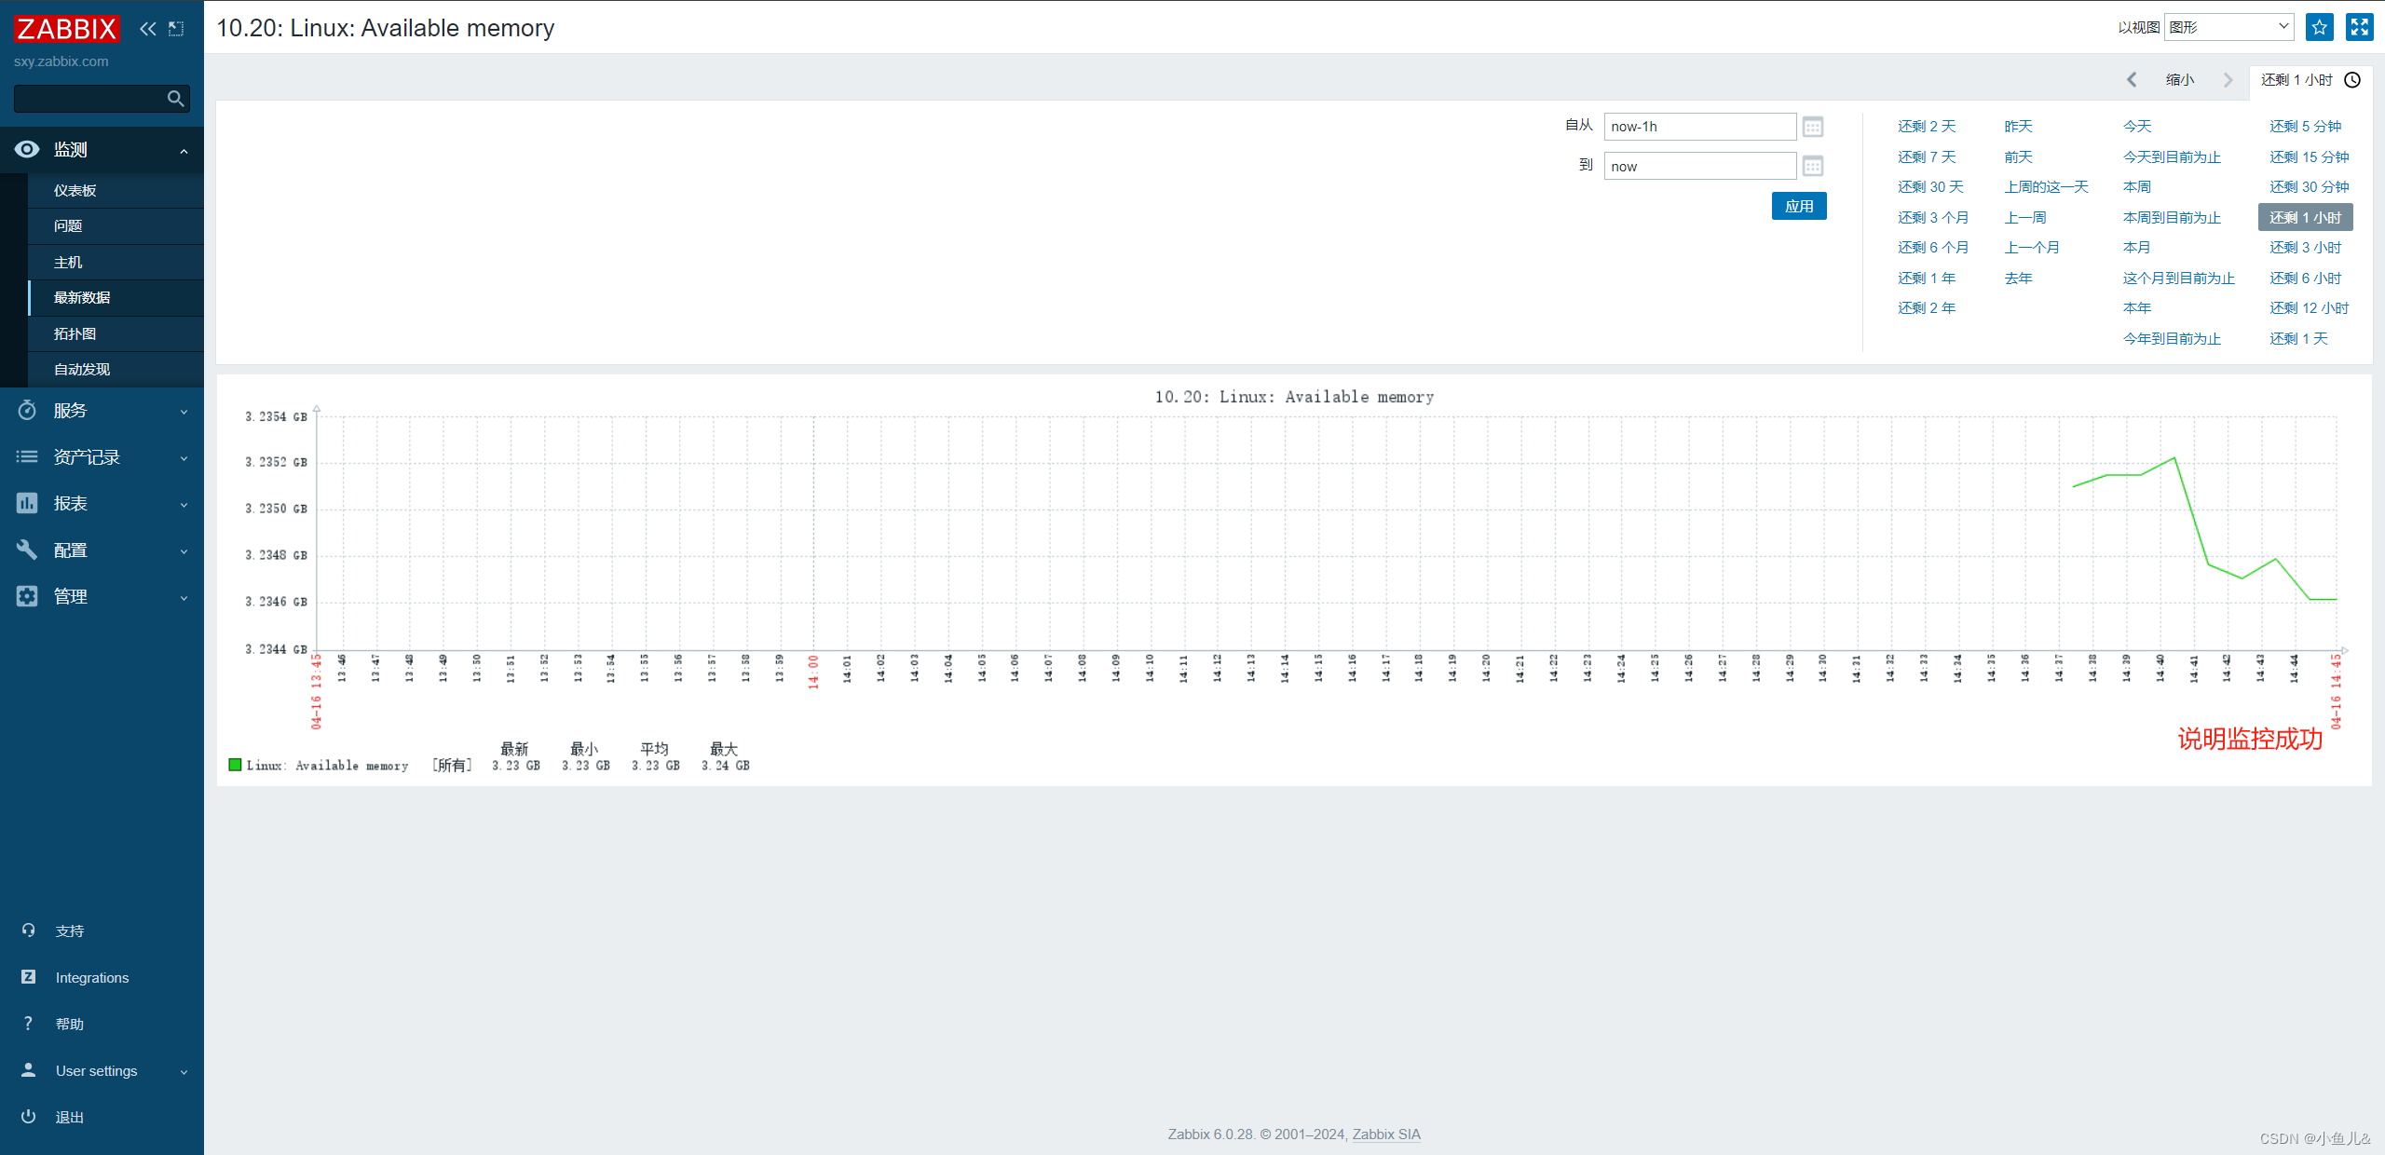Toggle sidebar auto-hide icon

click(x=176, y=29)
